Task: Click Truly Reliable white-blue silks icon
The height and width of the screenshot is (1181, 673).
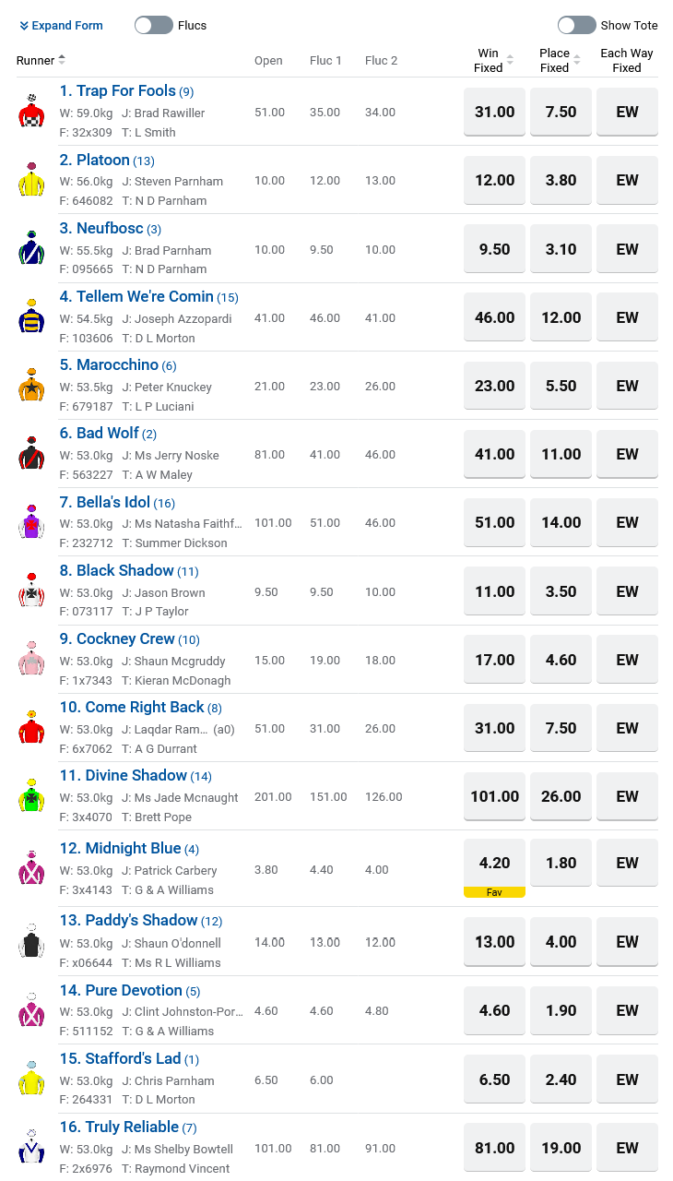Action: [31, 1148]
